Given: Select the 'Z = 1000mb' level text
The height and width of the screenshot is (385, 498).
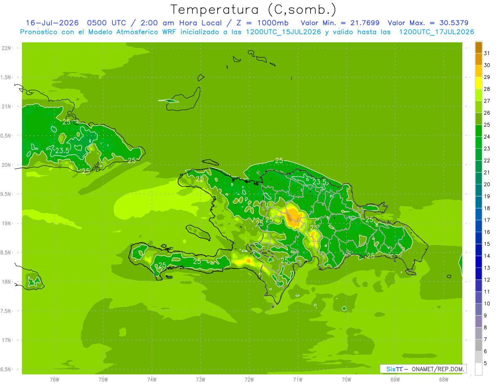Looking at the screenshot, I should point(262,23).
